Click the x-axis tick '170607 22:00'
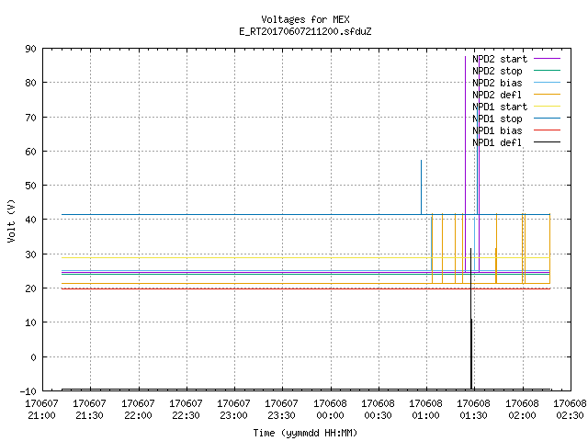588x441 pixels. pos(138,410)
